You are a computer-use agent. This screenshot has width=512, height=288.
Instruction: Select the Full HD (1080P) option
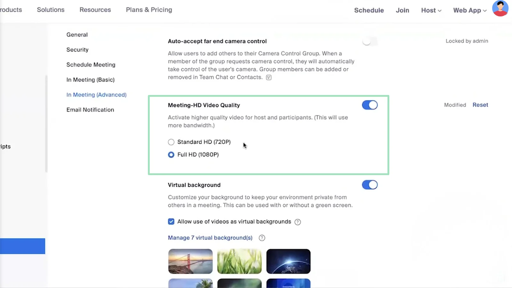[171, 155]
